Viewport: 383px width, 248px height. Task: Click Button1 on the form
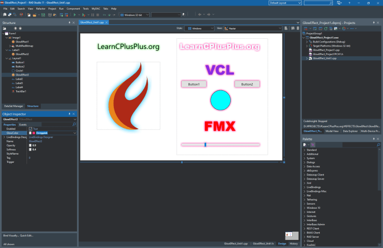pyautogui.click(x=194, y=84)
